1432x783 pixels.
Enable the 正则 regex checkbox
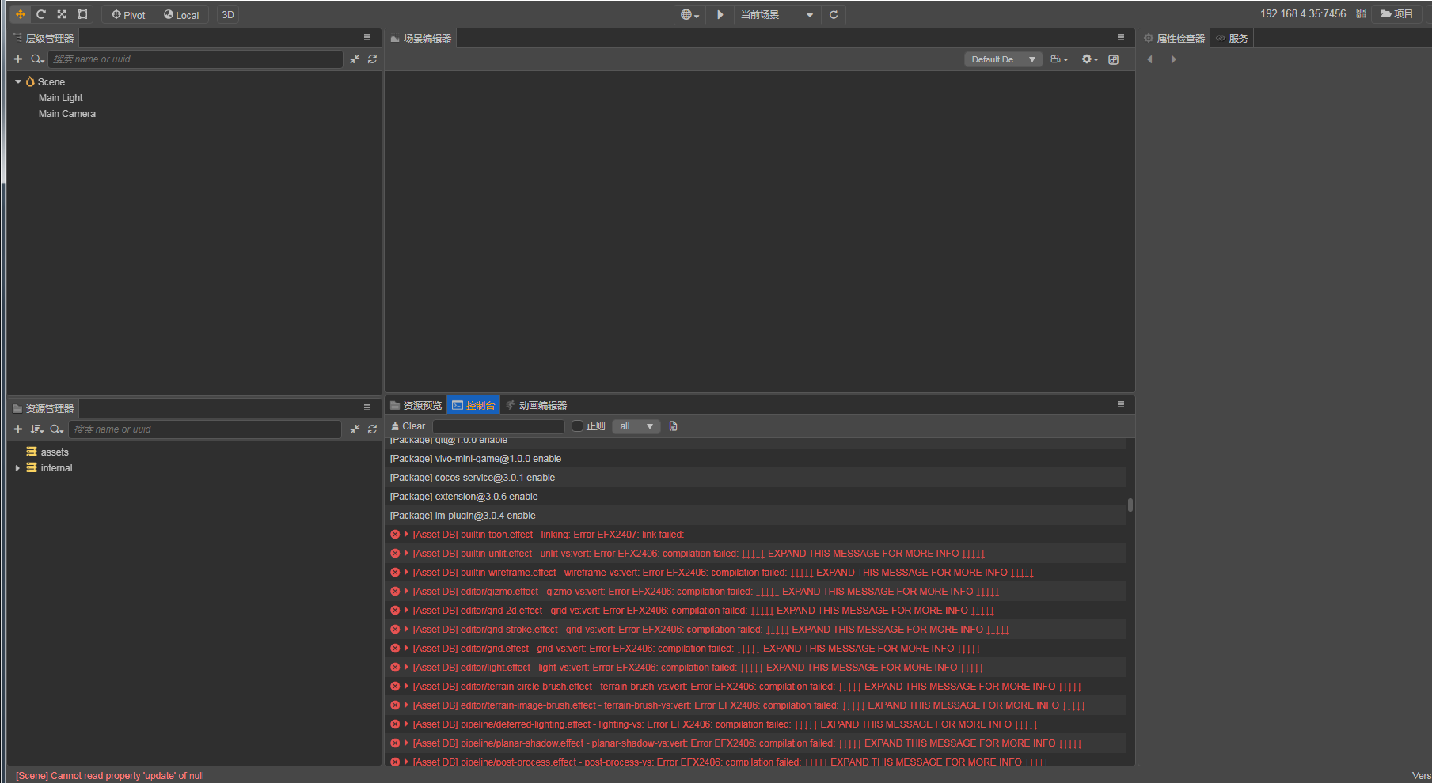(x=578, y=426)
